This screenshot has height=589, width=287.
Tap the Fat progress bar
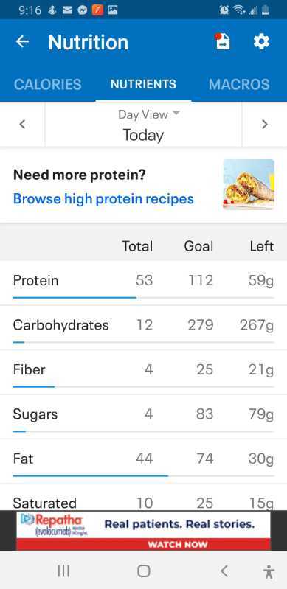click(143, 475)
